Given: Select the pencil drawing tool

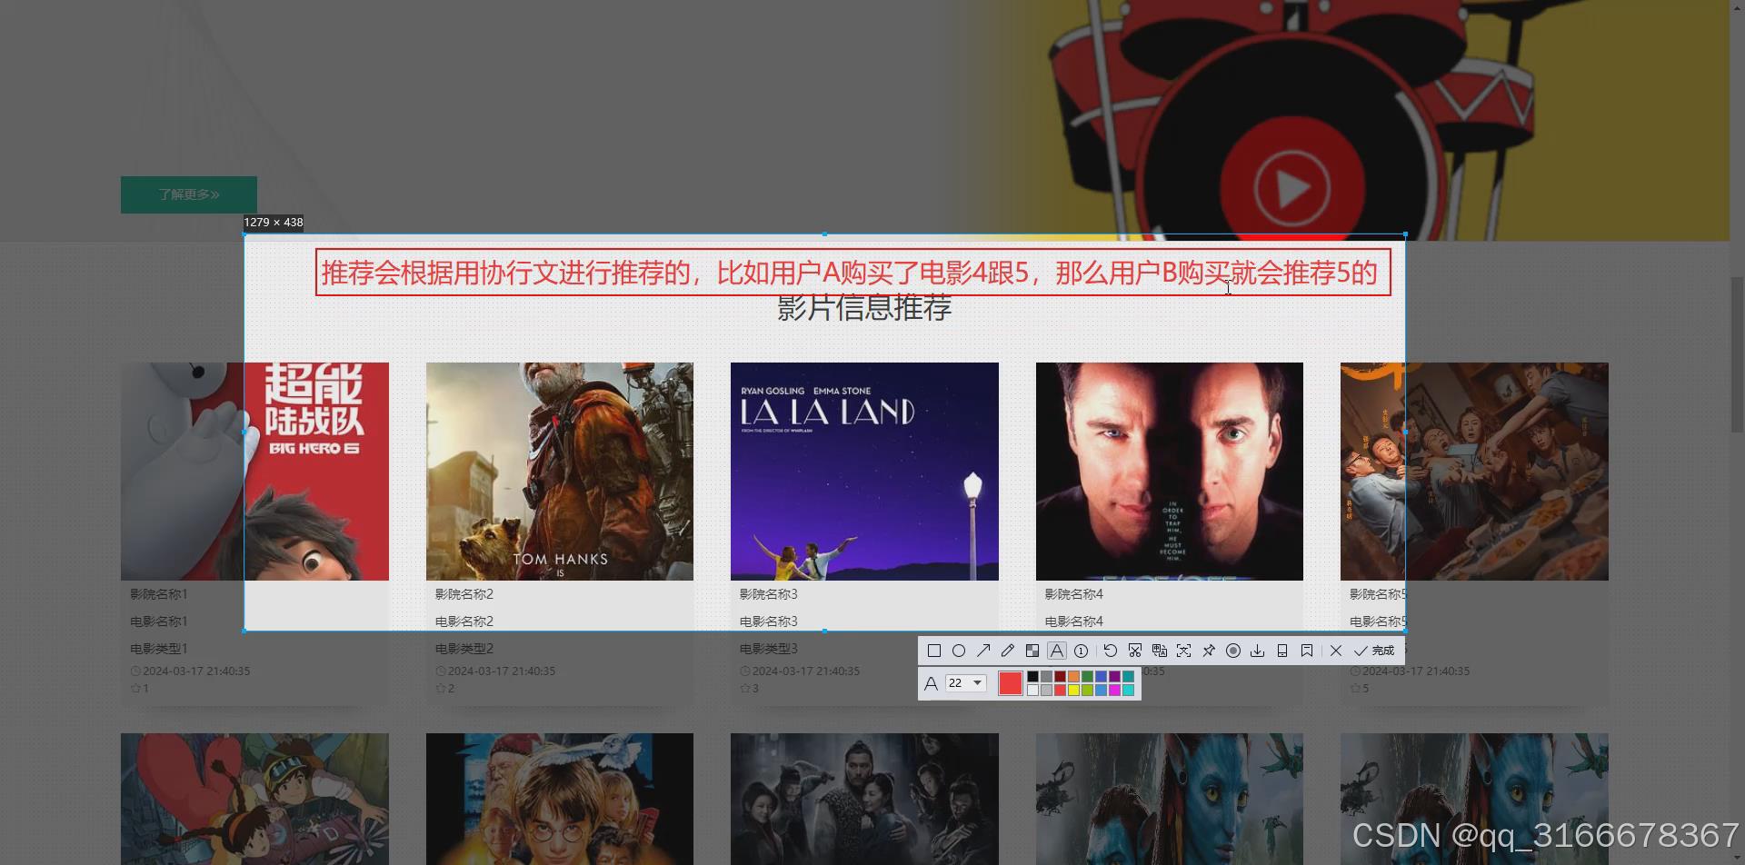Looking at the screenshot, I should [1008, 651].
